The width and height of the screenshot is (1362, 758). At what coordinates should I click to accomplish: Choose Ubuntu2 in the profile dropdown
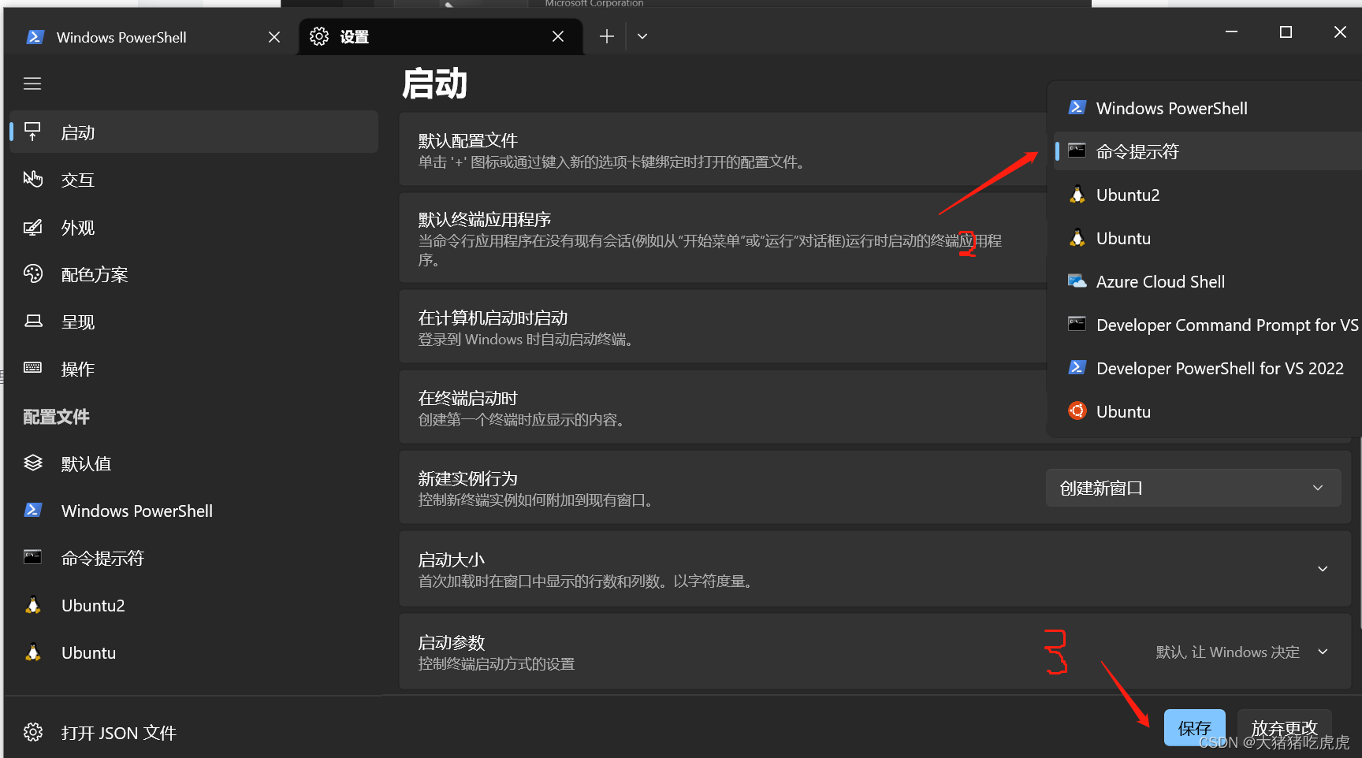click(x=1208, y=194)
